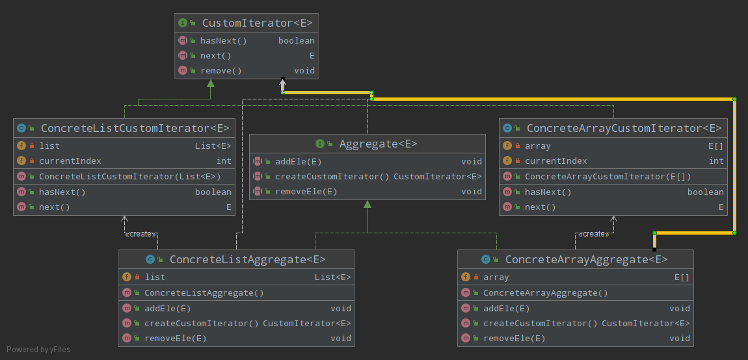Image resolution: width=748 pixels, height=360 pixels.
Task: Click int type of currentIndex in ConcreteListCustomIterator
Action: point(224,161)
